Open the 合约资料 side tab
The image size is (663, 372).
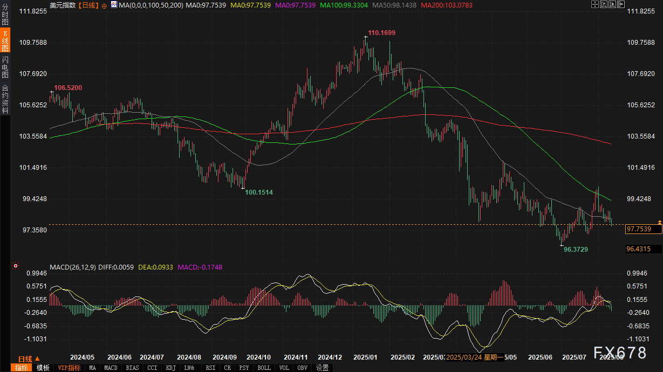click(5, 99)
